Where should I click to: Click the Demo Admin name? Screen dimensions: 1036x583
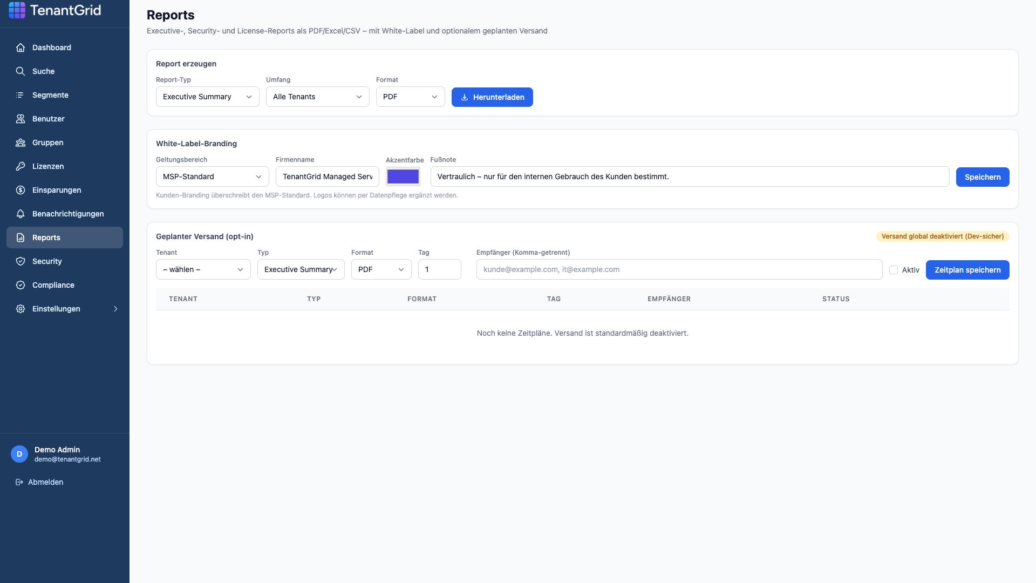tap(57, 450)
